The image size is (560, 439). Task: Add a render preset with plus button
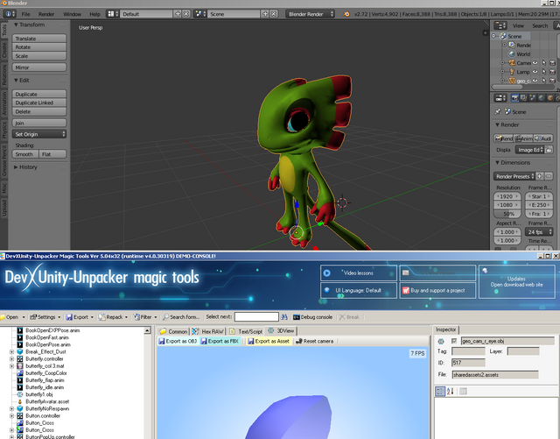click(x=540, y=176)
